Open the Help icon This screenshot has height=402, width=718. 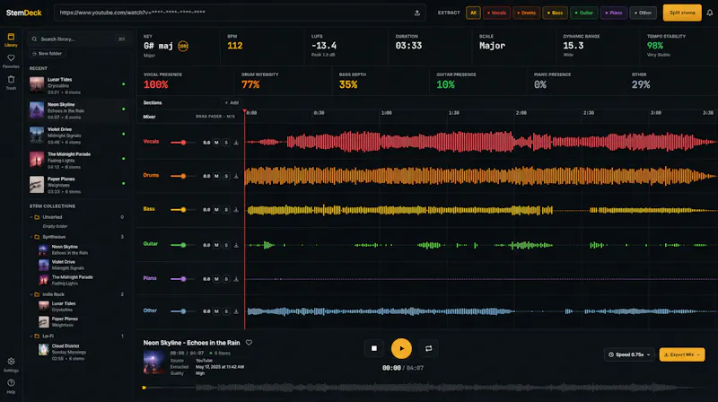(11, 386)
